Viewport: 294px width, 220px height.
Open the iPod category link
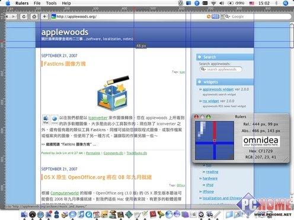[x=210, y=185]
